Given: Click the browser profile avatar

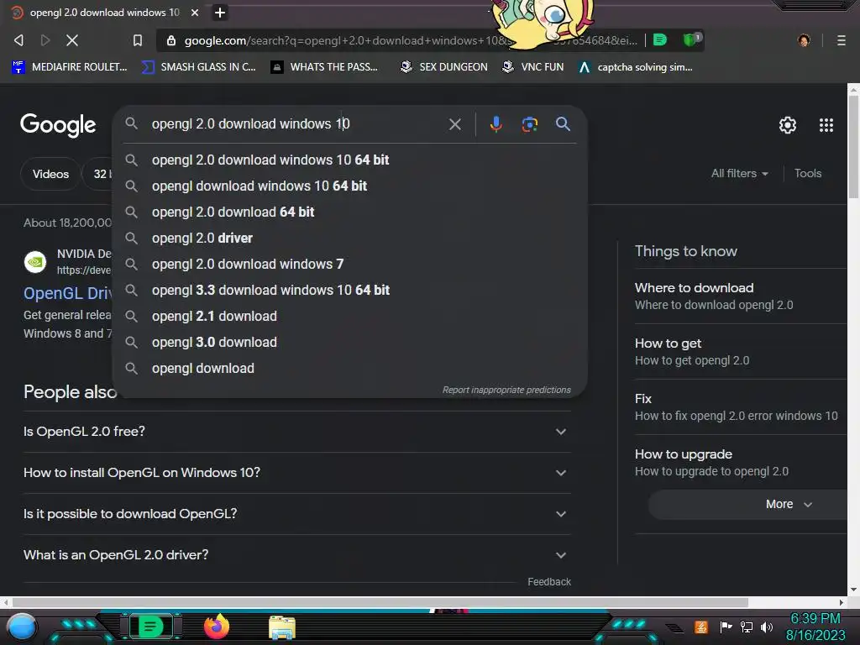Looking at the screenshot, I should tap(804, 40).
